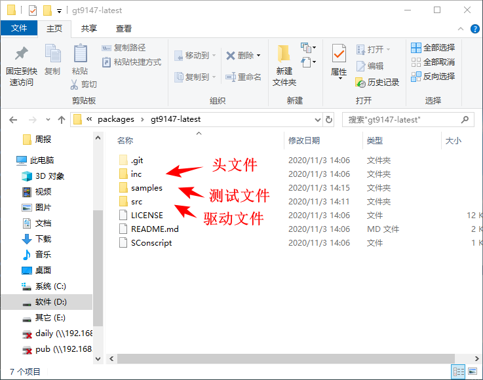Click the Rename ribbon button
Screen dimensions: 483x380
(x=243, y=77)
